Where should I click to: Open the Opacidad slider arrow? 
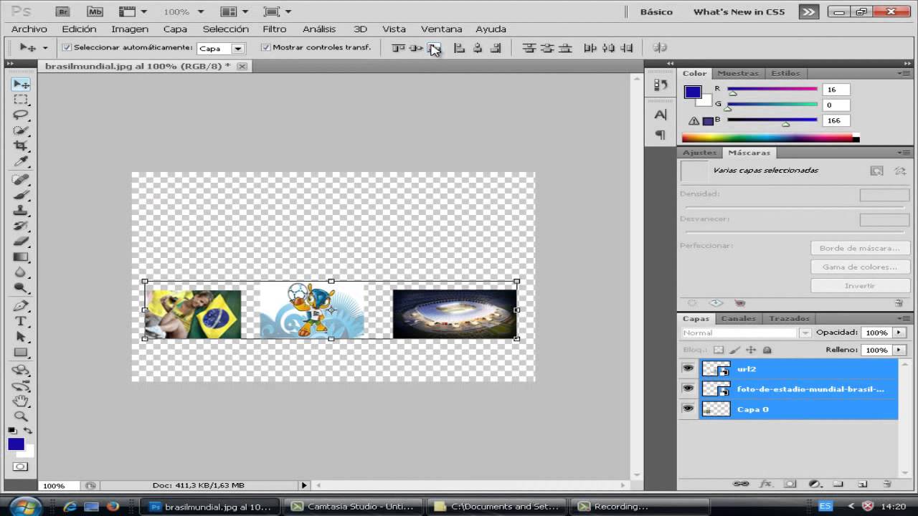point(899,333)
